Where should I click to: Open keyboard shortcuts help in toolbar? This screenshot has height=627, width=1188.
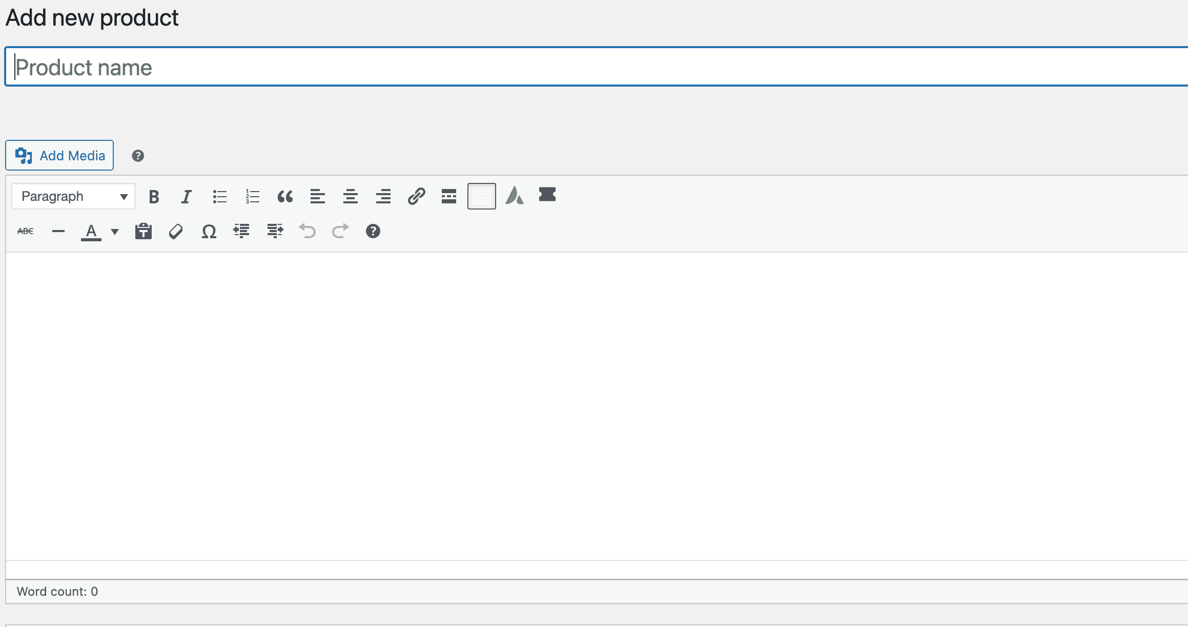373,232
